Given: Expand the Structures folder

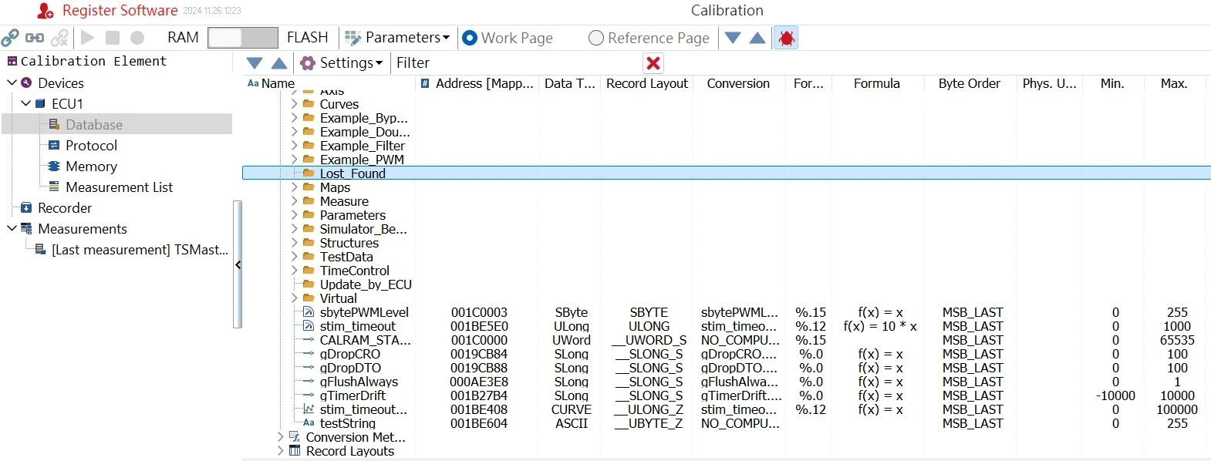Looking at the screenshot, I should point(294,243).
